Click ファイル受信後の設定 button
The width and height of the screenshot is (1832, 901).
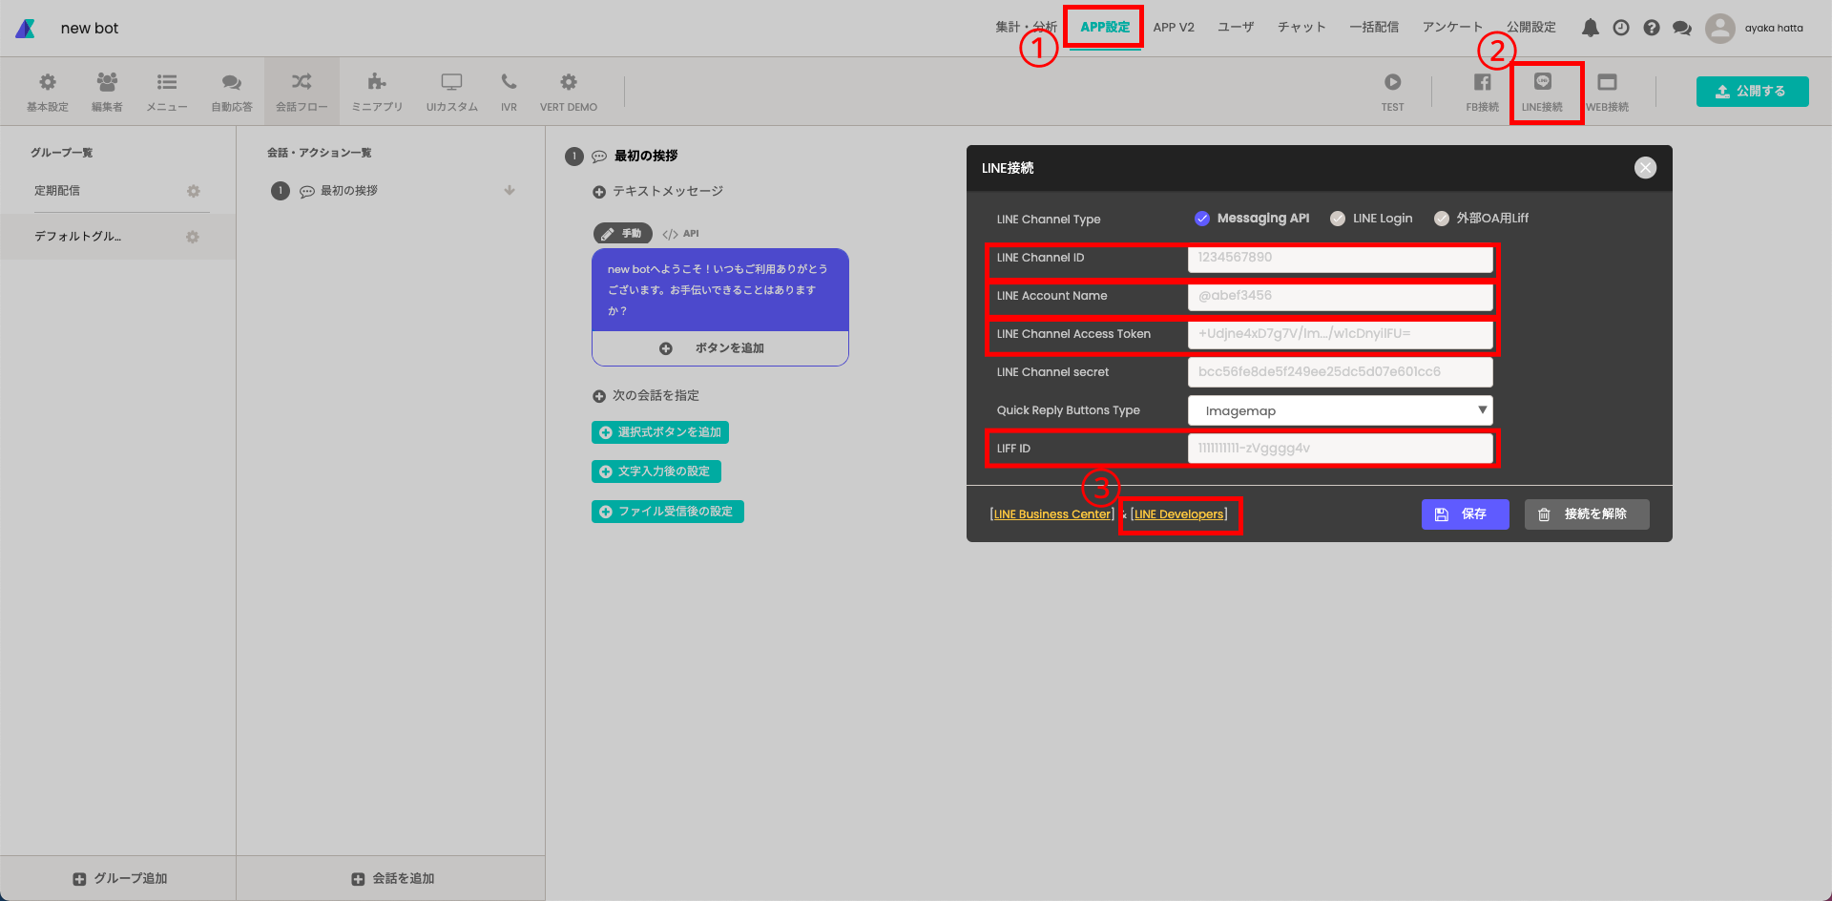pyautogui.click(x=668, y=512)
